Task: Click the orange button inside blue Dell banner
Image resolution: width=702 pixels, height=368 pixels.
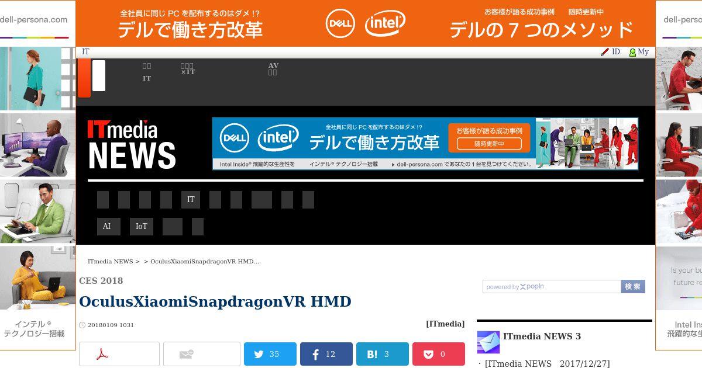Action: pyautogui.click(x=490, y=138)
